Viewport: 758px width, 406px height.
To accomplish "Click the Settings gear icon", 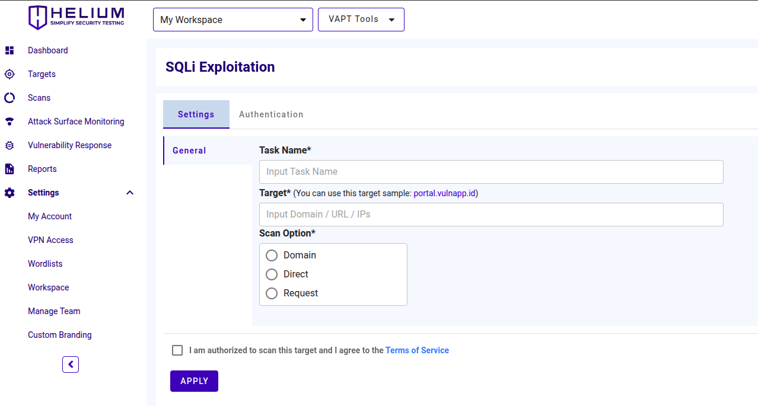I will point(9,193).
